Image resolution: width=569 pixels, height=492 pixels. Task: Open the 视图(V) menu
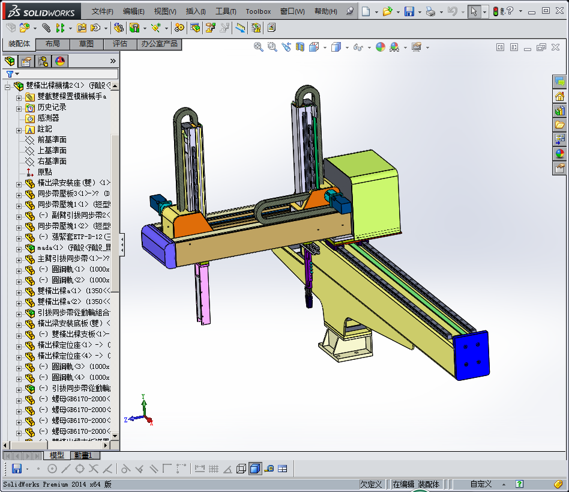pyautogui.click(x=165, y=11)
